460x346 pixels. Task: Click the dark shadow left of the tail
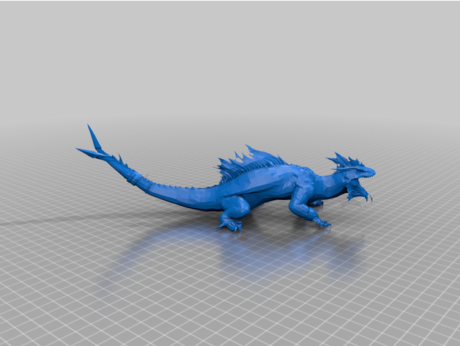point(44,220)
